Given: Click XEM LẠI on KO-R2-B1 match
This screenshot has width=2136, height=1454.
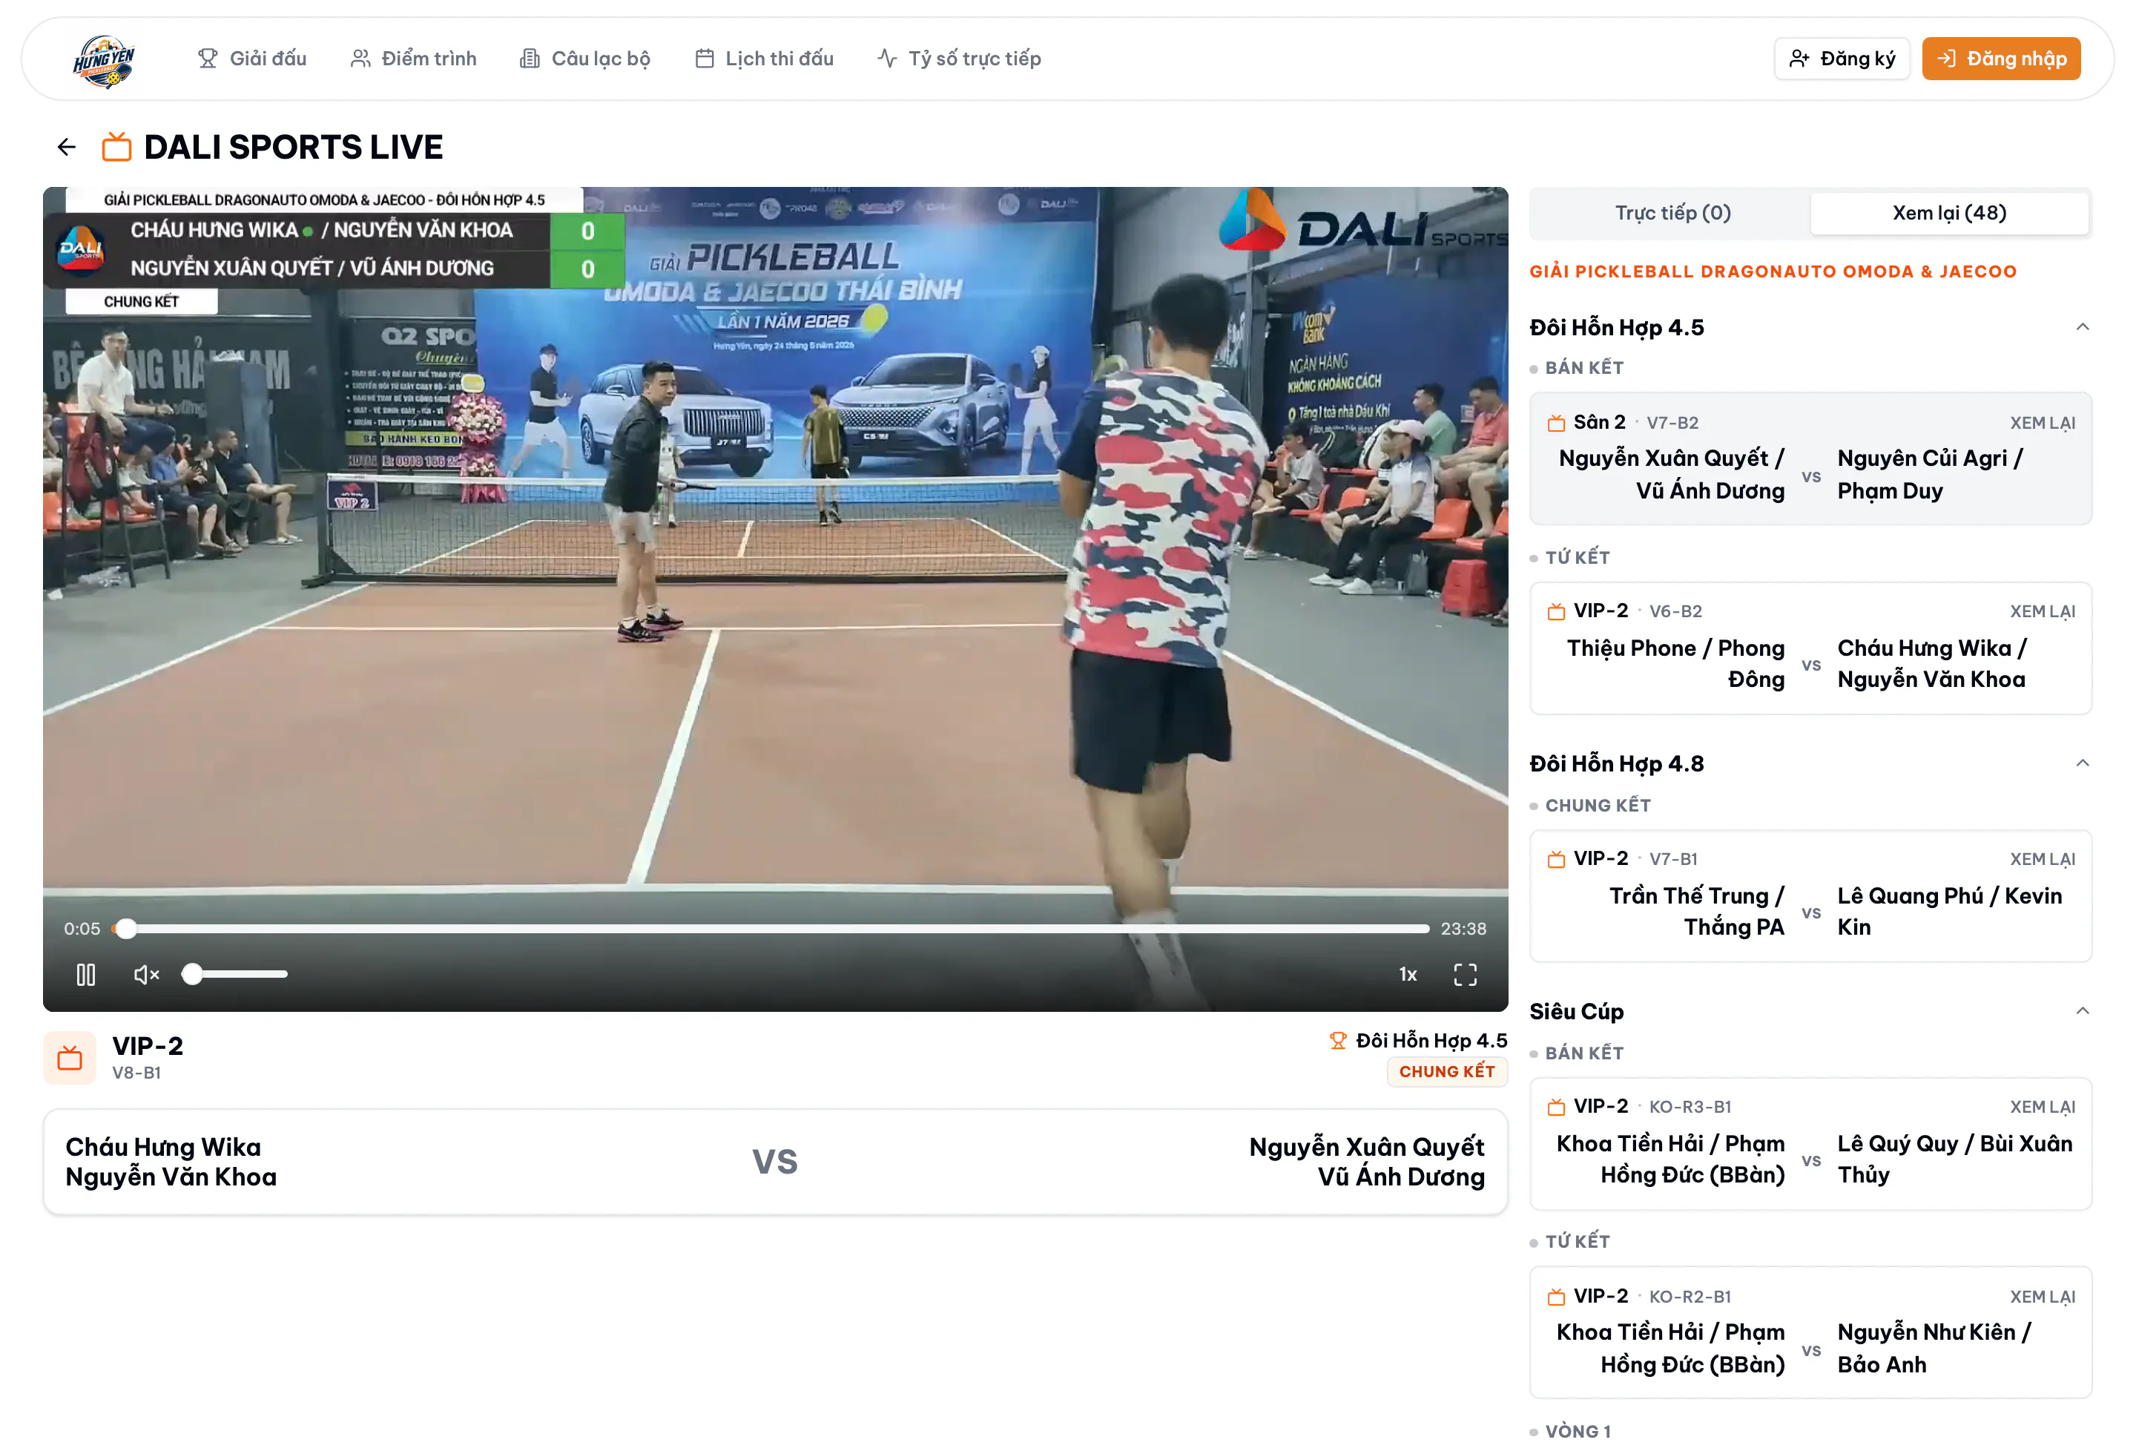Looking at the screenshot, I should tap(2043, 1297).
